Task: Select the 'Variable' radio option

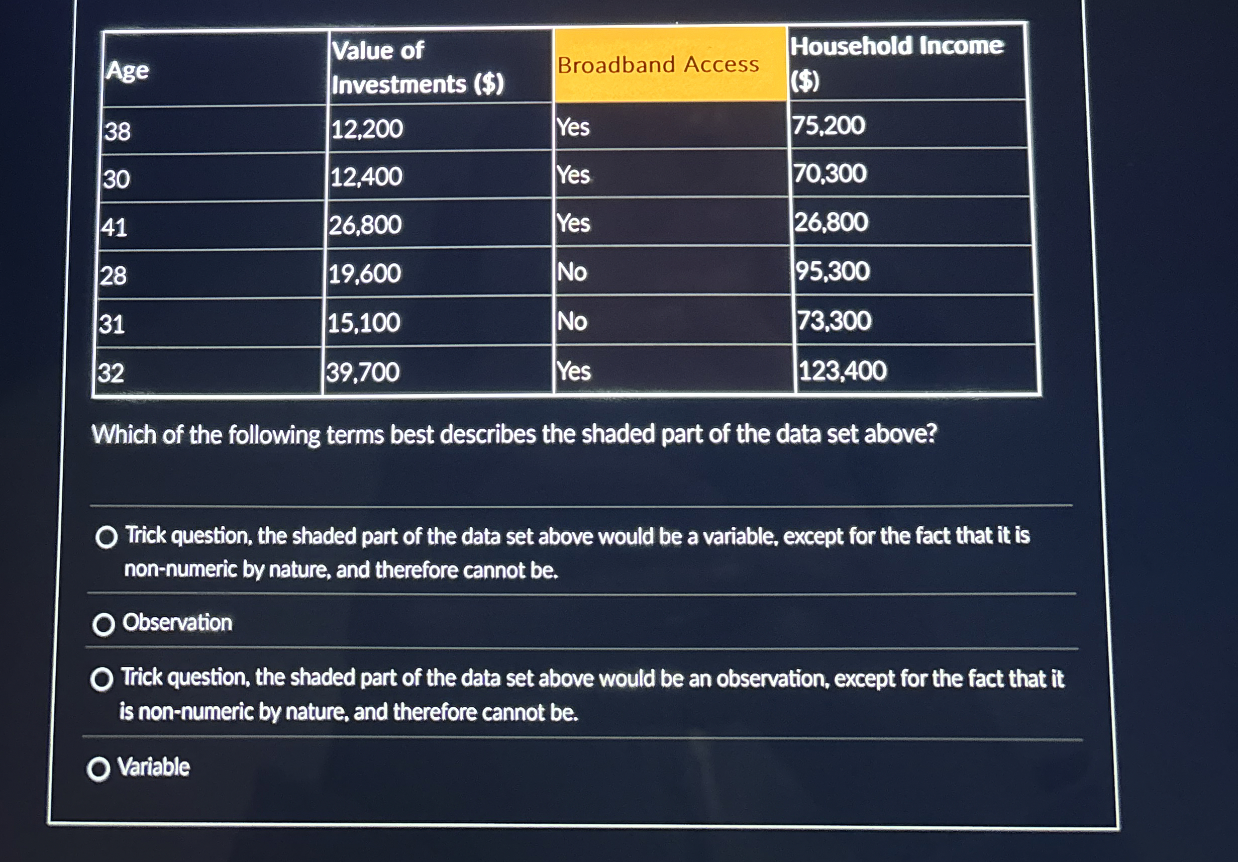Action: tap(98, 769)
